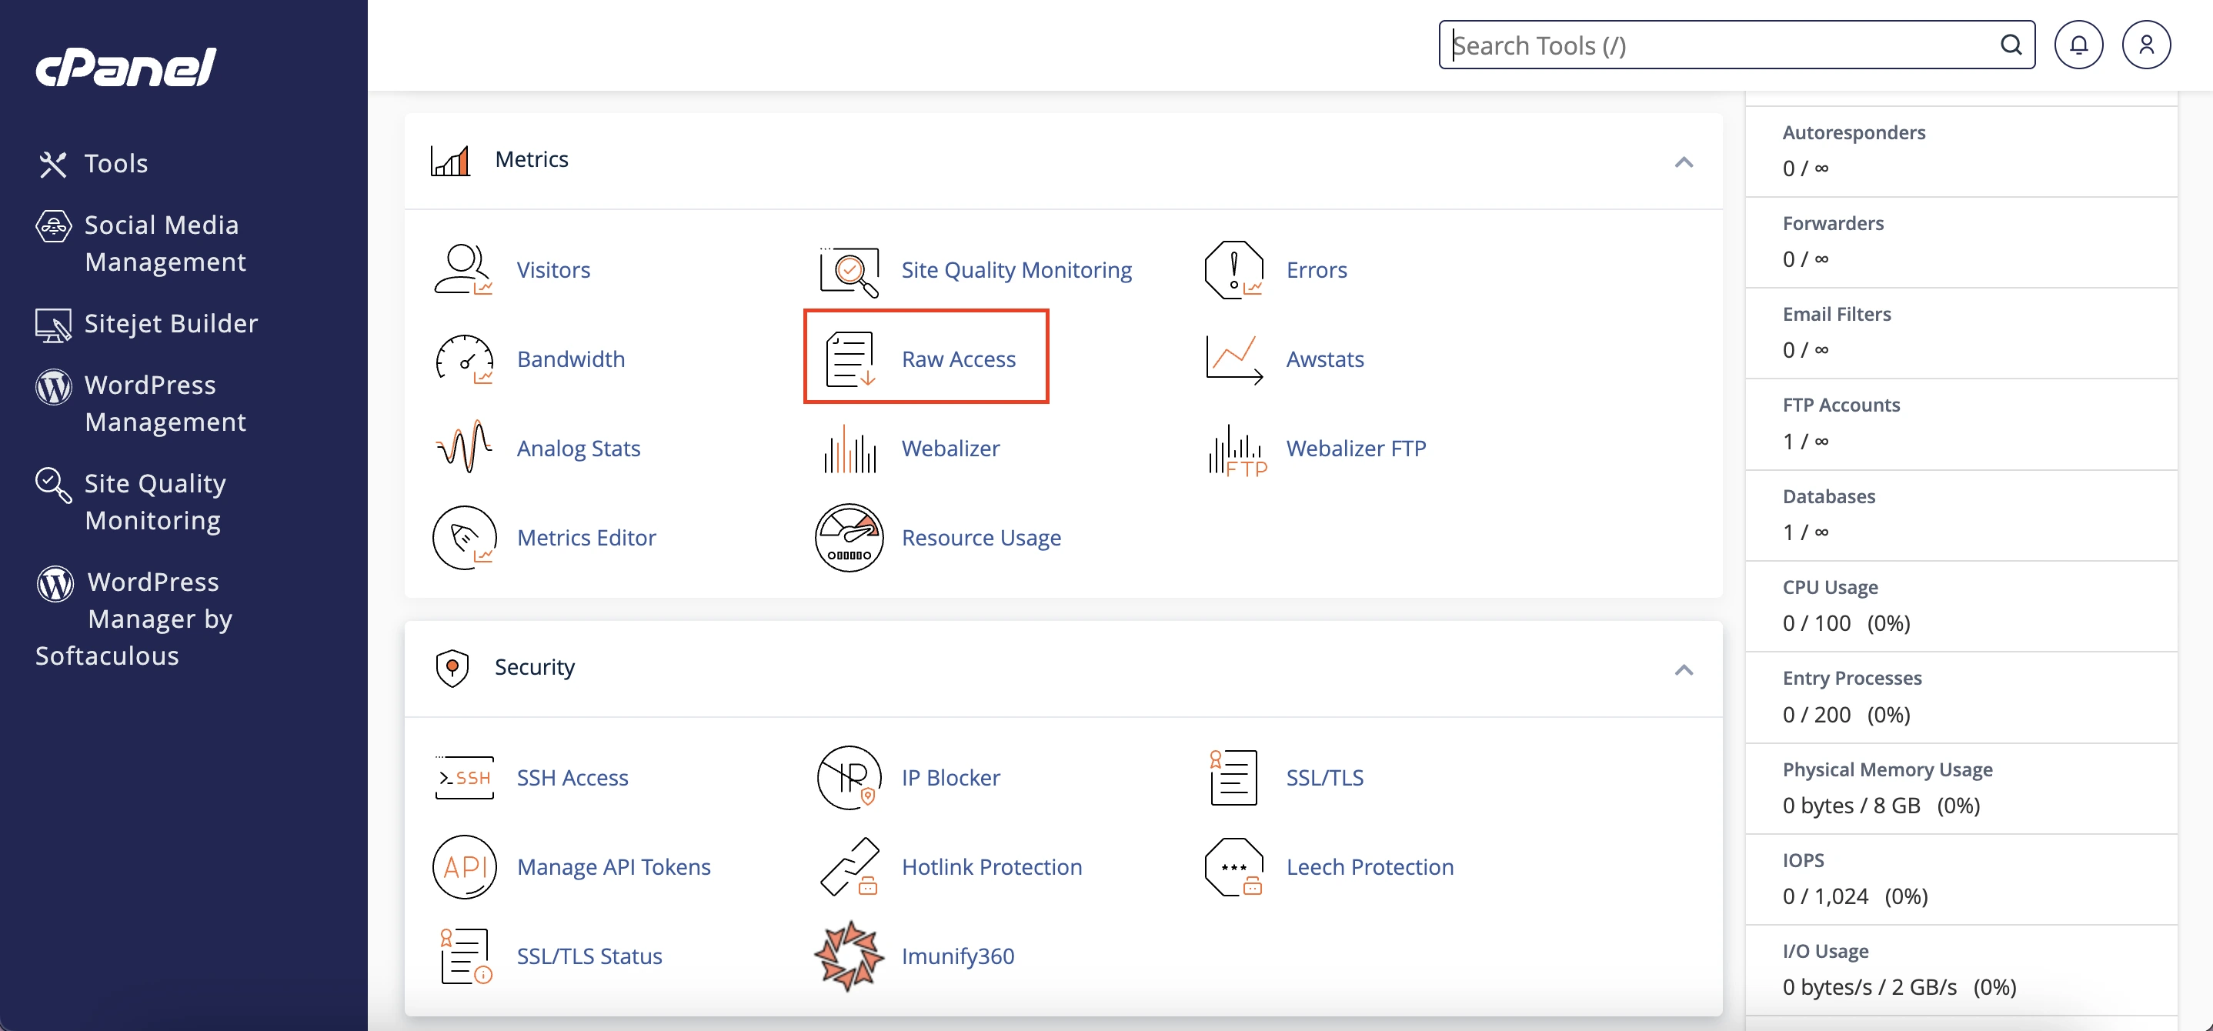Click the Security section shield icon
The image size is (2213, 1031).
pyautogui.click(x=452, y=668)
